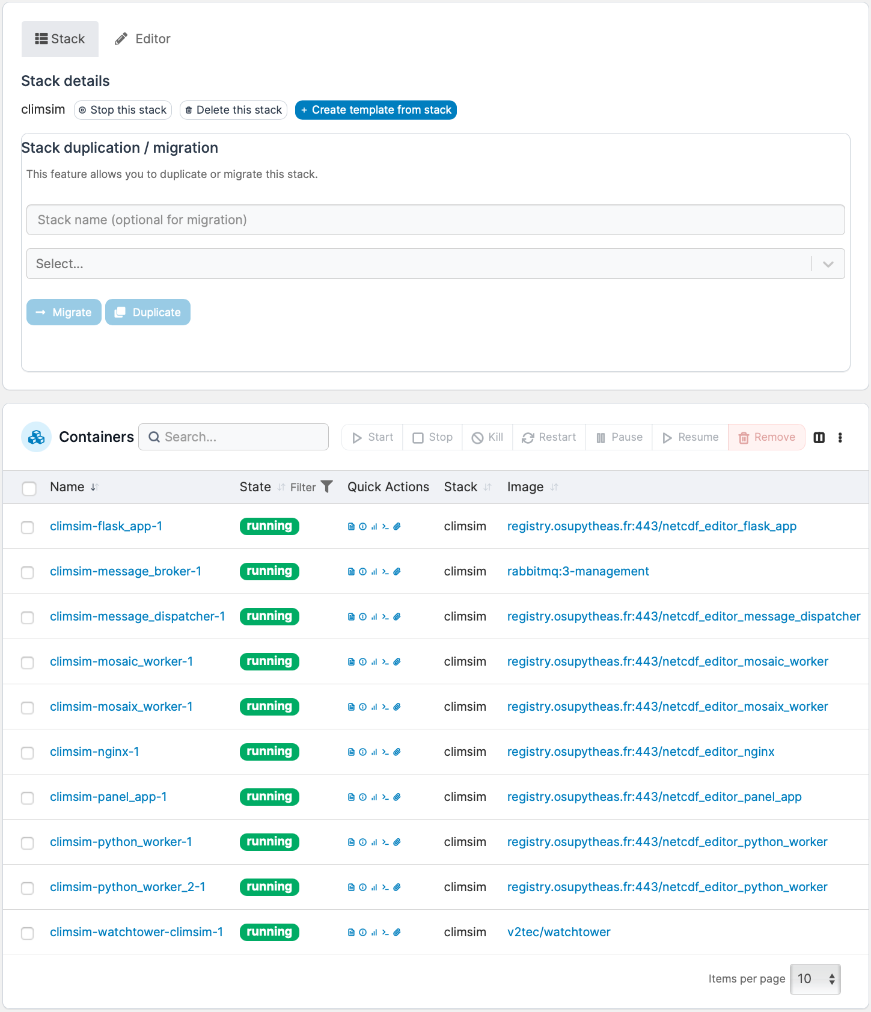Click the Remove containers button
Image resolution: width=871 pixels, height=1012 pixels.
coord(766,437)
